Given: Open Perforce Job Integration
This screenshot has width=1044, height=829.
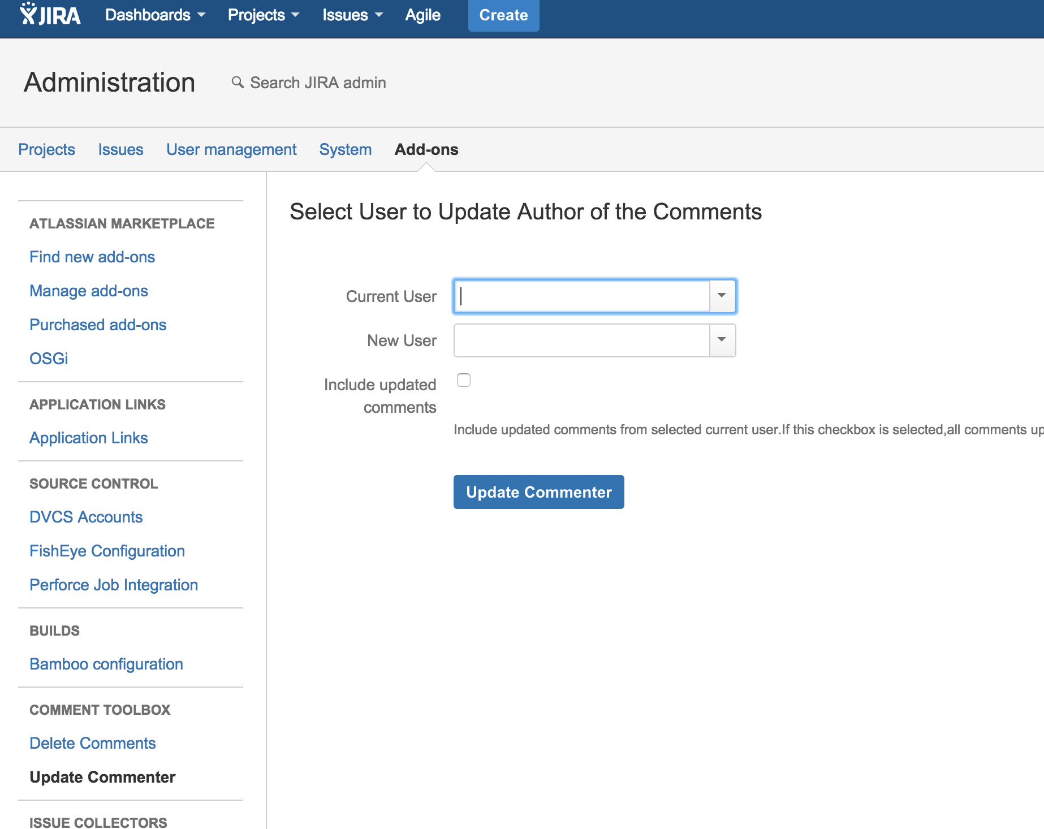Looking at the screenshot, I should click(114, 585).
